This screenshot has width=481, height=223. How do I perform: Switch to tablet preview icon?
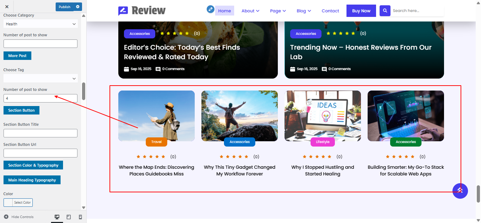pyautogui.click(x=69, y=217)
